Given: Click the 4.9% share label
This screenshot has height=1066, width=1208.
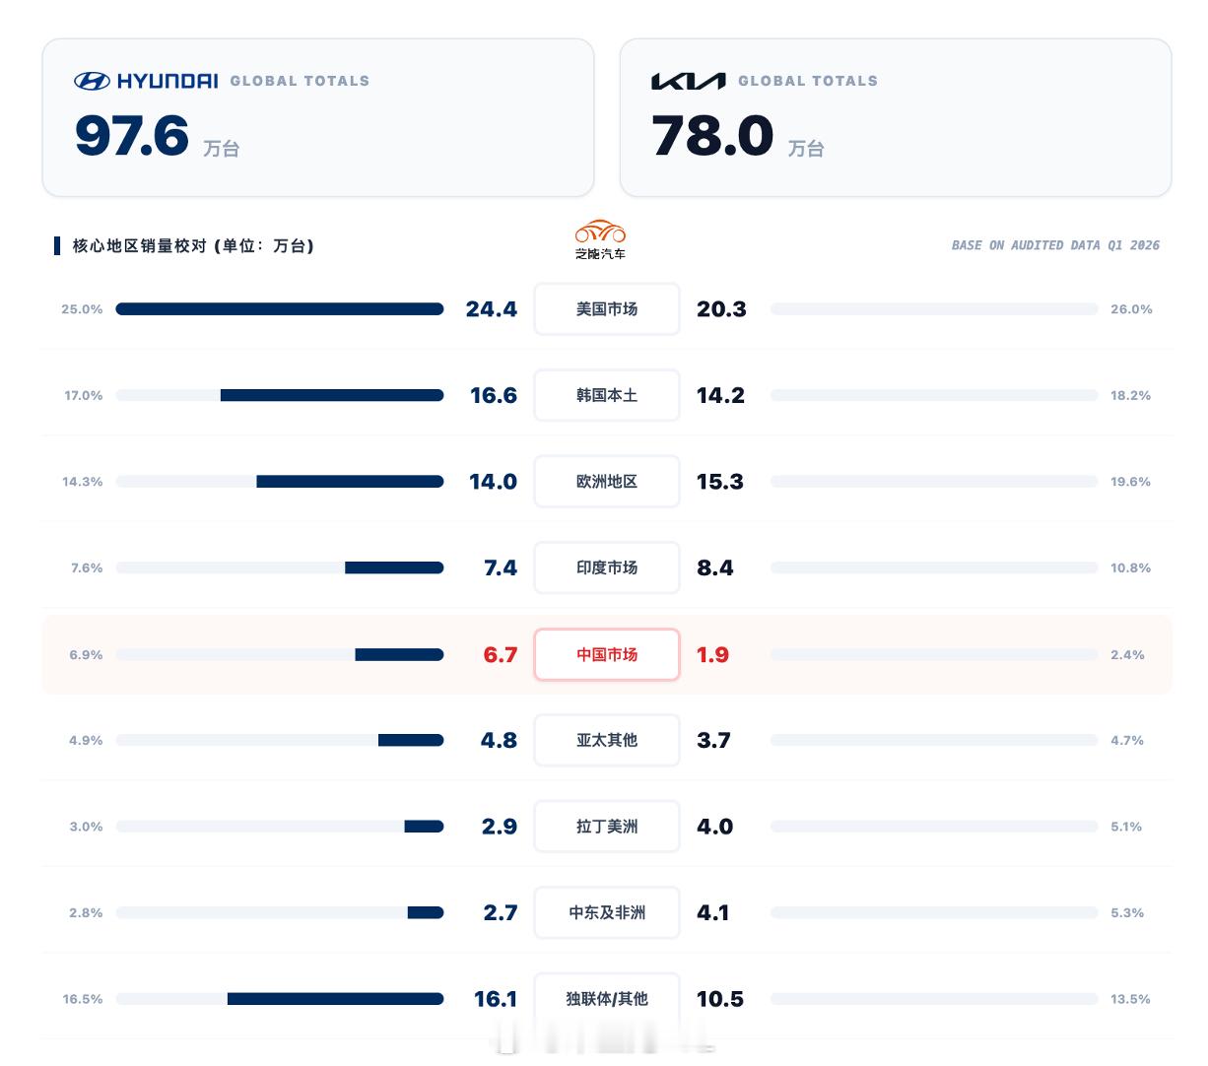Looking at the screenshot, I should point(86,740).
